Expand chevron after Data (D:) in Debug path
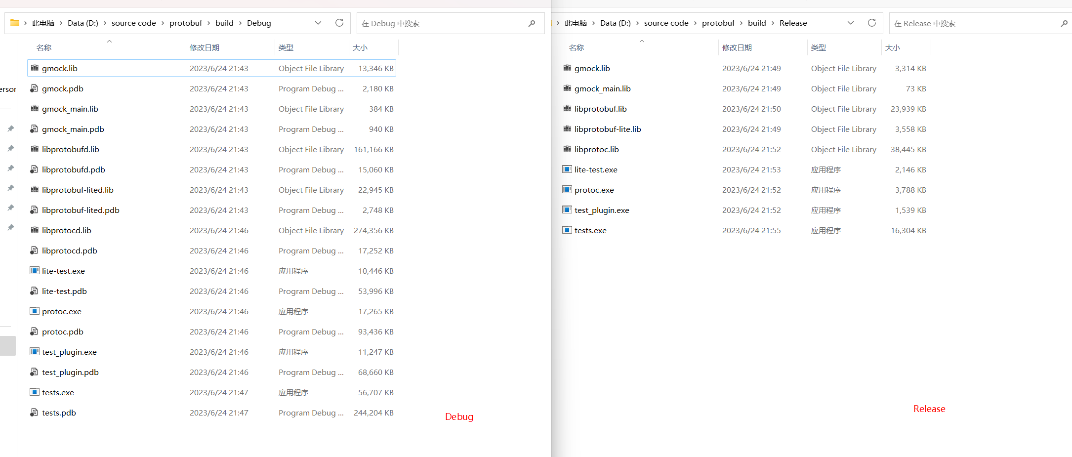 click(105, 23)
